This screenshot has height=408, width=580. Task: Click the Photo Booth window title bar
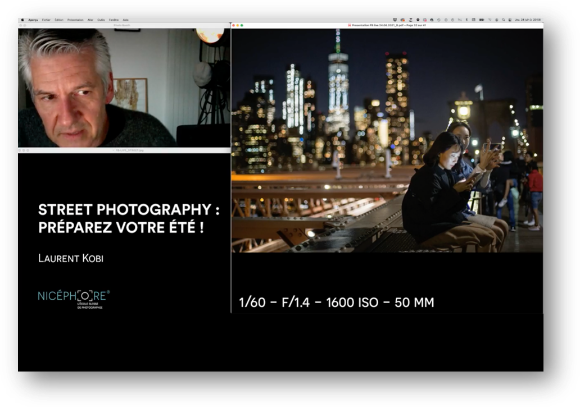[121, 25]
